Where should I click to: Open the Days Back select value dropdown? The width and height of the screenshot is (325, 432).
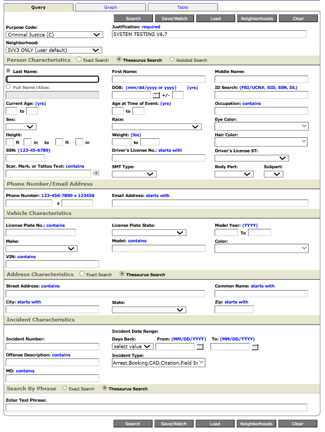point(132,347)
